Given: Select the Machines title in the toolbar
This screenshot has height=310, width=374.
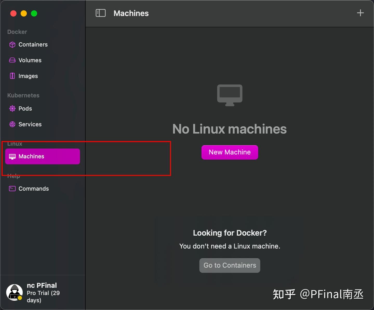Looking at the screenshot, I should tap(131, 13).
